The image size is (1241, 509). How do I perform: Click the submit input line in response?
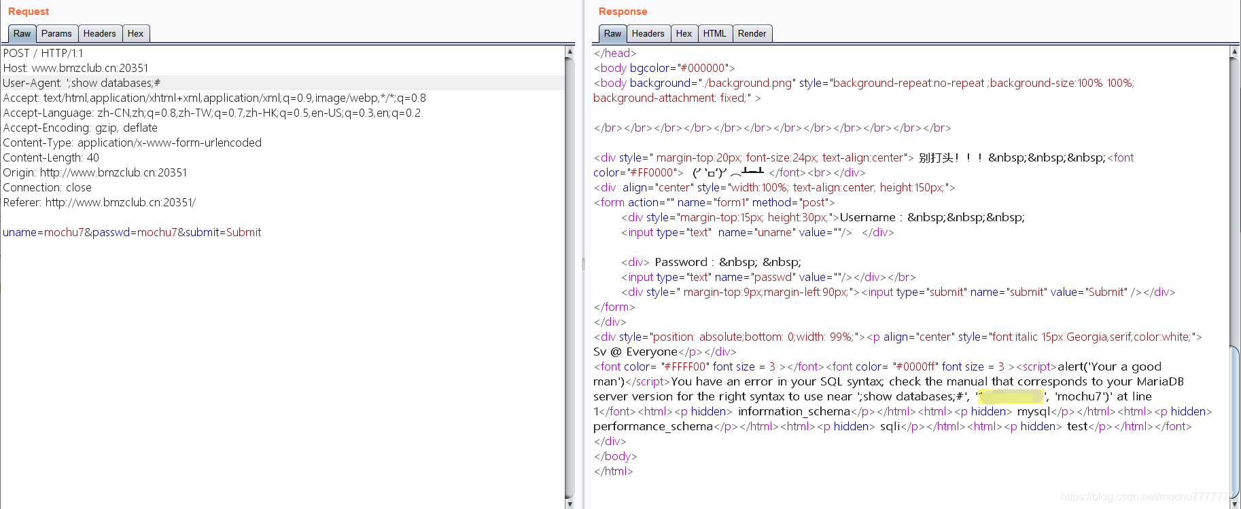point(898,292)
